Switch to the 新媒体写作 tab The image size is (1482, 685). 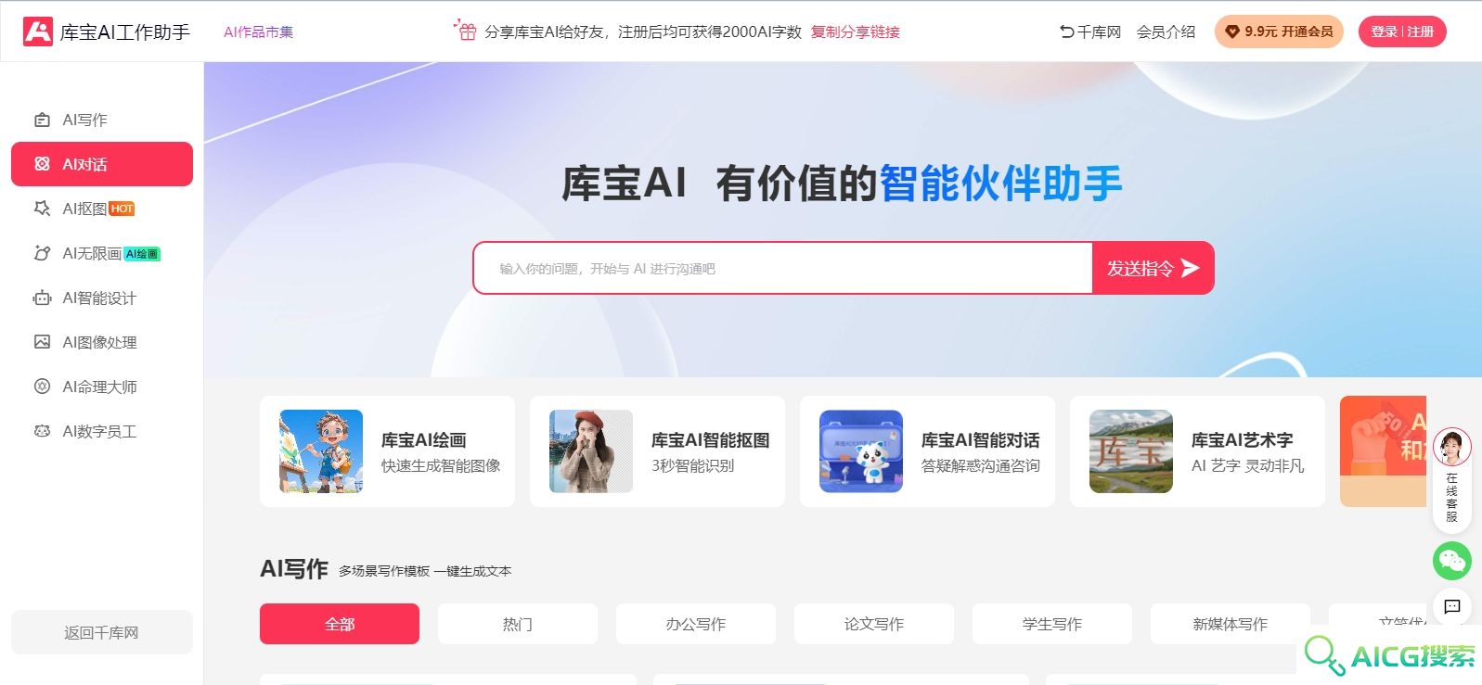(1231, 624)
